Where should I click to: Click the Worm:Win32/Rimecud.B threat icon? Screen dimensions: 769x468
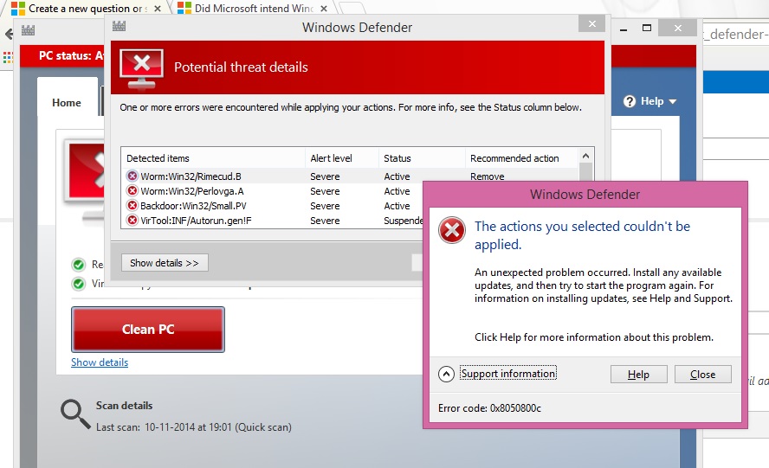tap(132, 176)
